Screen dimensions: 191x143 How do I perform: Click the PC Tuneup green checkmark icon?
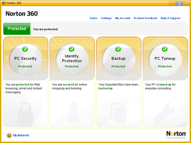165,49
